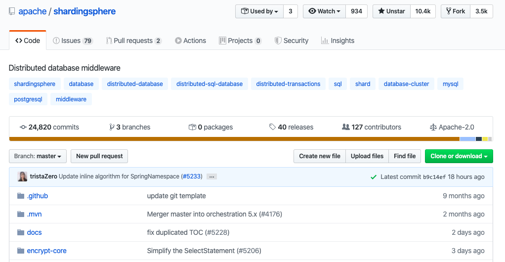
Task: Click tristaZero's avatar thumbnail
Action: point(23,176)
